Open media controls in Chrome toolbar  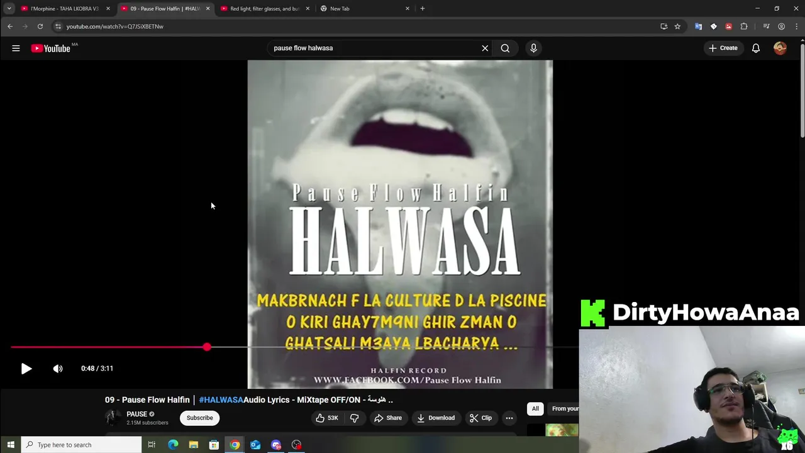coord(766,26)
